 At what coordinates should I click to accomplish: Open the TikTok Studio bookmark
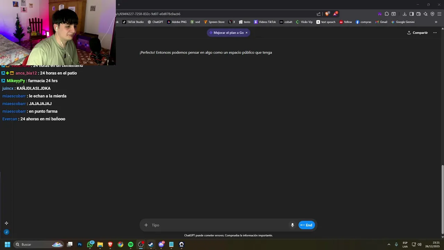click(133, 22)
